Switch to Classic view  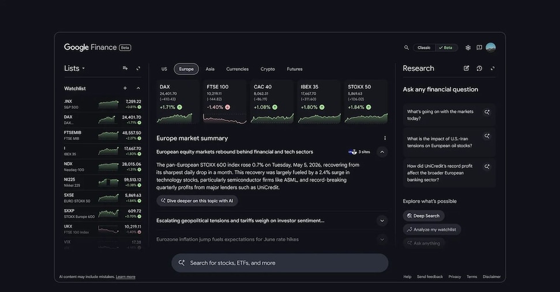point(424,47)
